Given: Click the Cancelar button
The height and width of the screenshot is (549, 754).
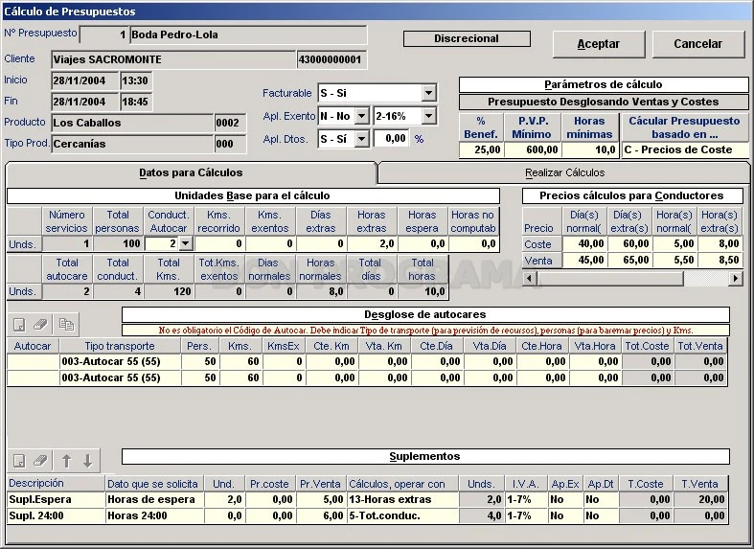Looking at the screenshot, I should 697,44.
